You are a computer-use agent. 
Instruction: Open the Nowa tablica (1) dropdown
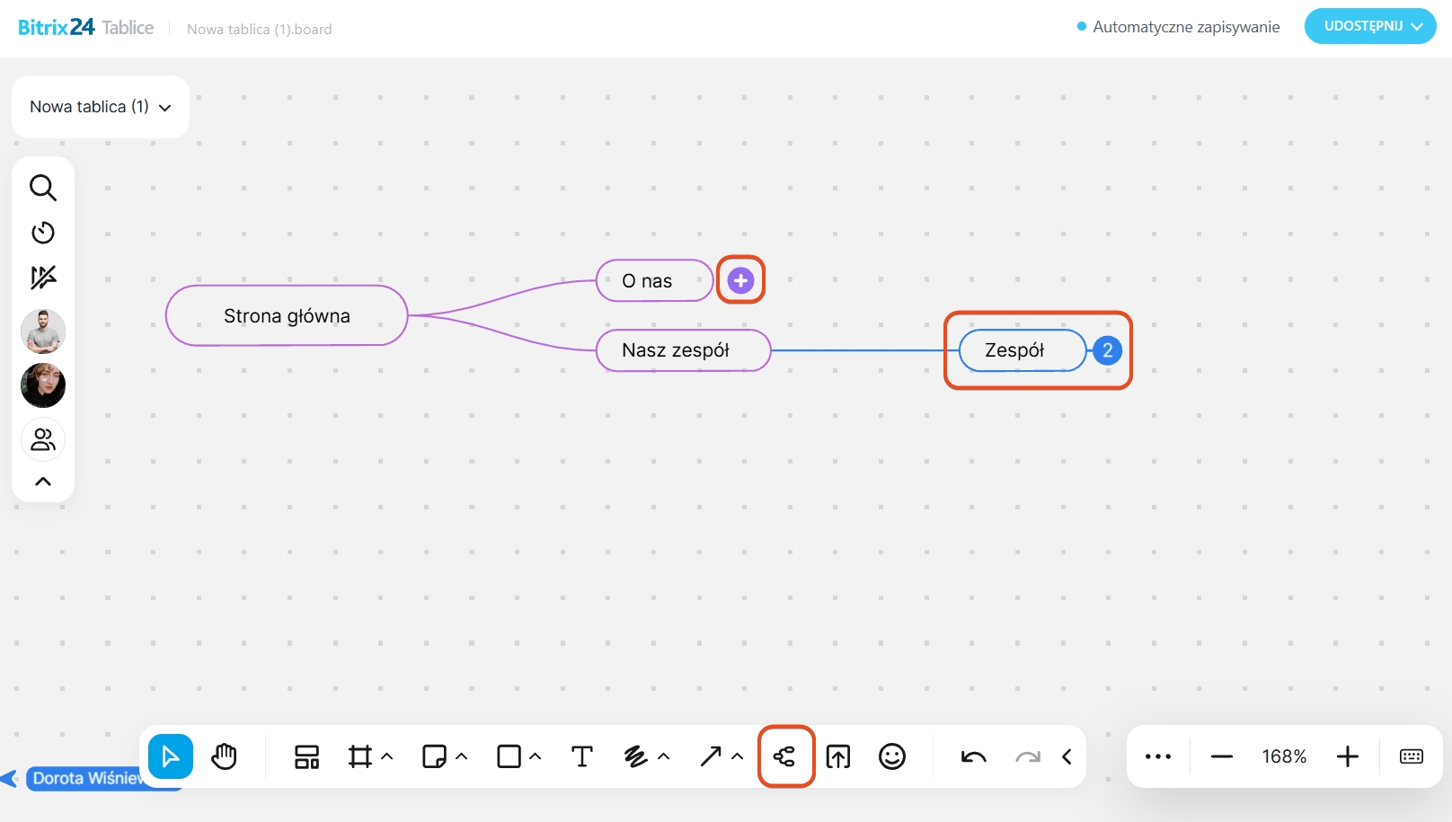click(100, 107)
